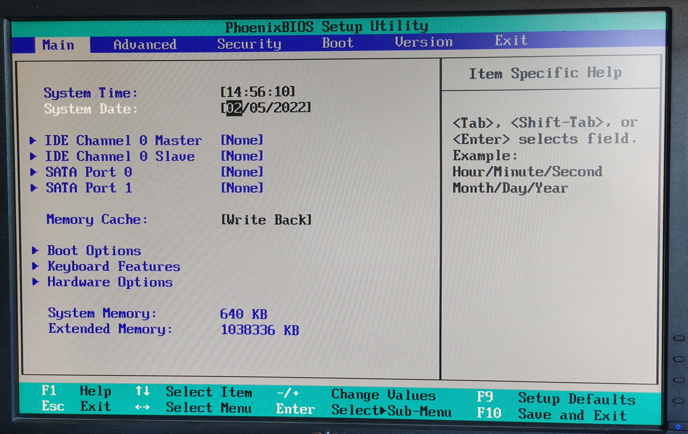Open the Security menu tab
688x434 pixels.
(x=249, y=44)
